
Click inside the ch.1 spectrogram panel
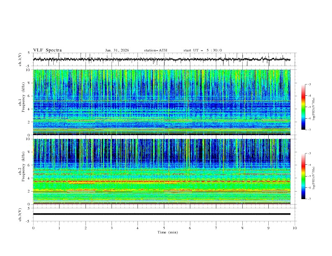pos(163,102)
